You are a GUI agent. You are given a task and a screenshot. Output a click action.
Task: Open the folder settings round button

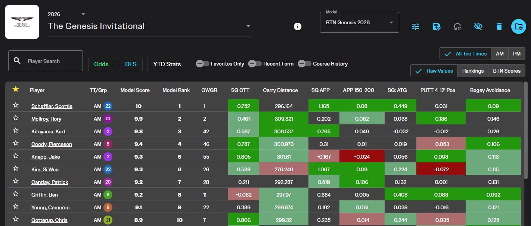point(519,26)
